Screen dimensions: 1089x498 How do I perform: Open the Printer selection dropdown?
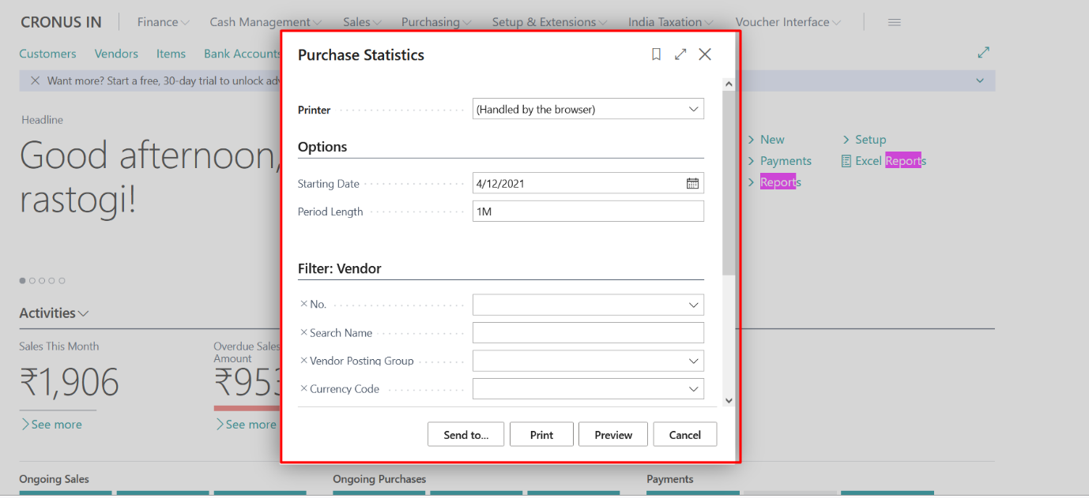pos(693,108)
